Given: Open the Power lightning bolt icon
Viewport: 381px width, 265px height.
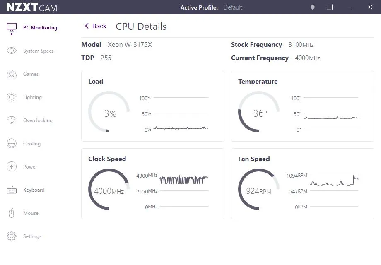Looking at the screenshot, I should (x=12, y=166).
